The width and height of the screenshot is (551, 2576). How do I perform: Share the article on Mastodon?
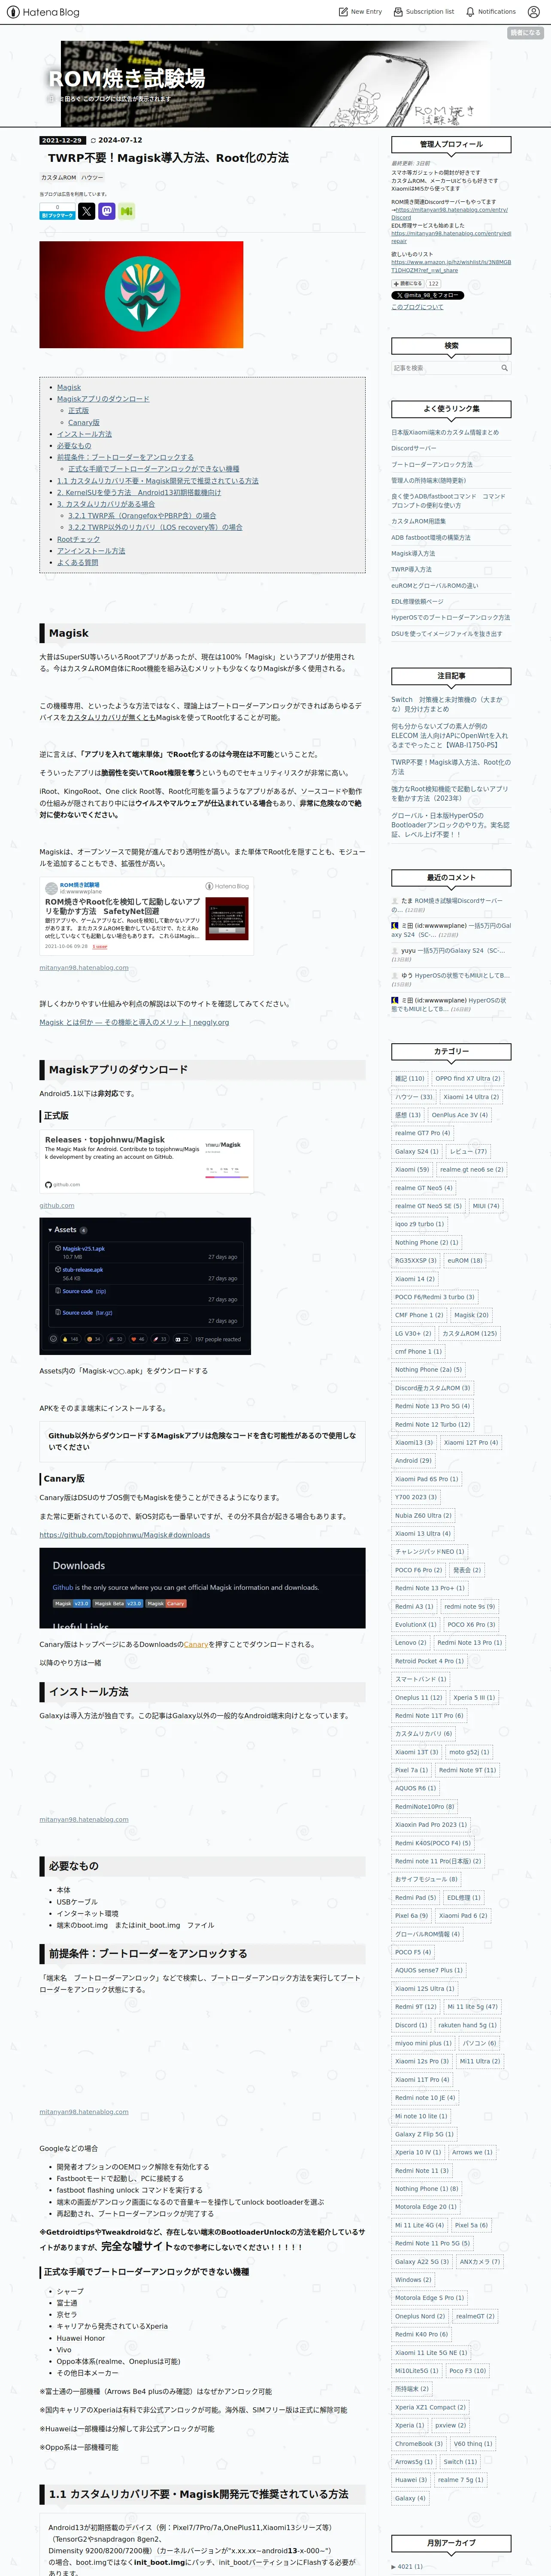(107, 211)
